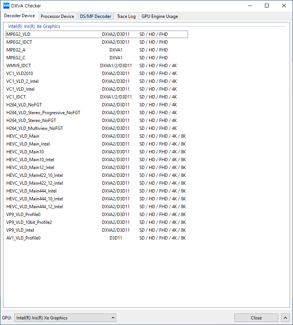The image size is (293, 325).
Task: Select the VP9_VLD_Profile0 entry
Action: [x=97, y=215]
